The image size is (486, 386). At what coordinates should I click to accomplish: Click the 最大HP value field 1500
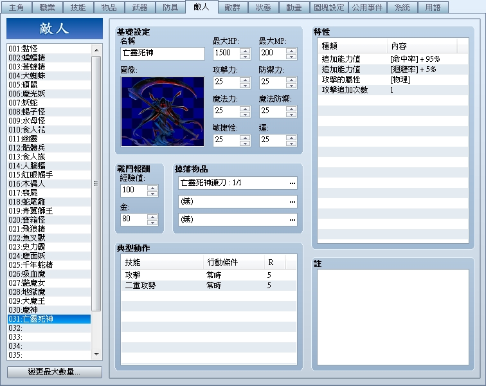(x=226, y=53)
